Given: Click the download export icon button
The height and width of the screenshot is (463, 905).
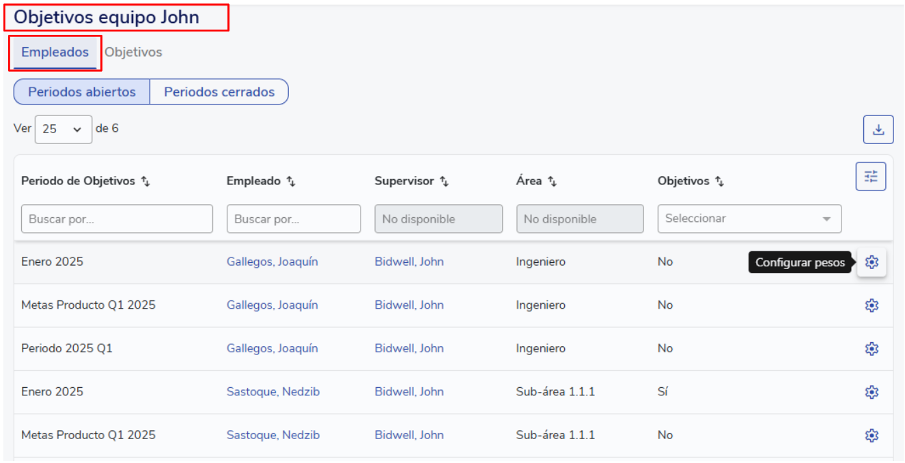Looking at the screenshot, I should tap(878, 130).
